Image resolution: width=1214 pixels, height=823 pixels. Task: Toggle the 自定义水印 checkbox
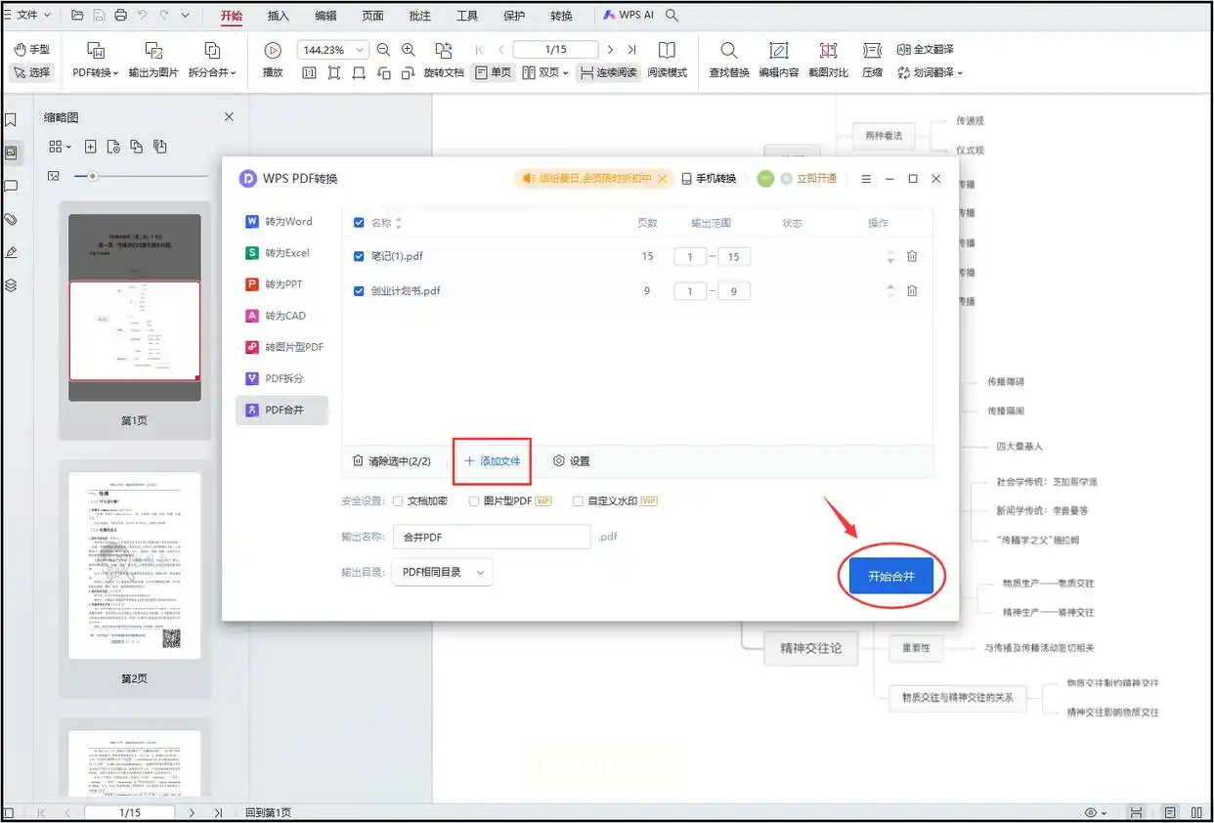pyautogui.click(x=578, y=501)
